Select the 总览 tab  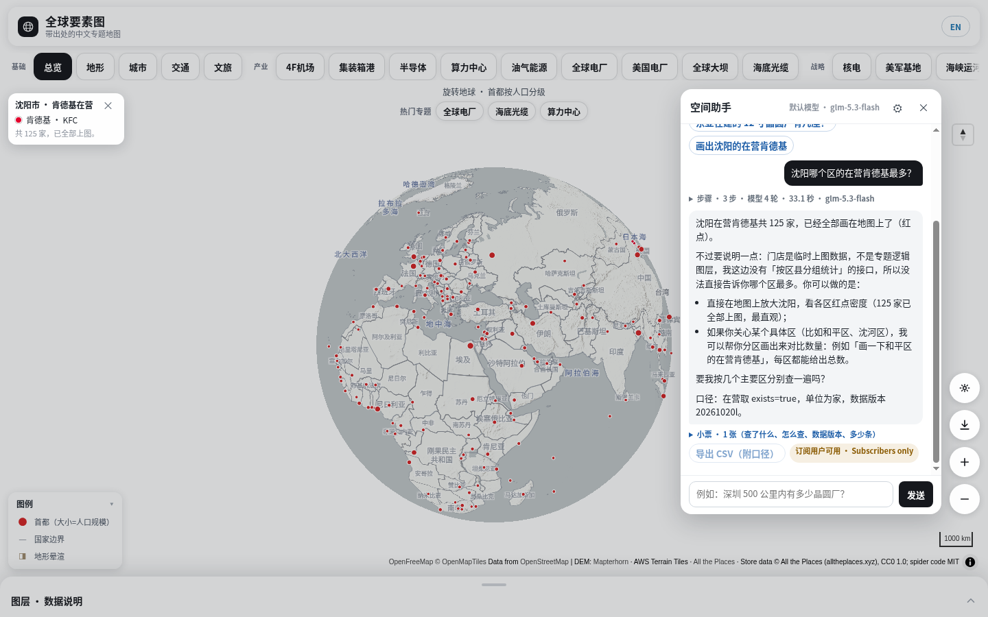click(x=53, y=67)
